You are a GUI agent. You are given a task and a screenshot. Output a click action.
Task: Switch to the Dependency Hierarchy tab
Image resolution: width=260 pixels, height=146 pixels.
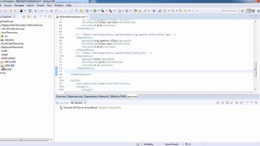(97, 97)
